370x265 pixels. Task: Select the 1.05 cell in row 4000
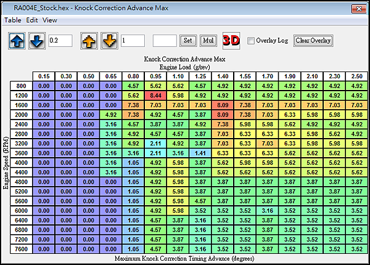point(133,163)
